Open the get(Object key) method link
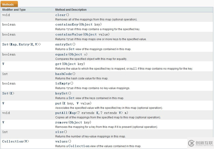Image resolution: width=214 pixels, height=149 pixels. tap(58, 64)
